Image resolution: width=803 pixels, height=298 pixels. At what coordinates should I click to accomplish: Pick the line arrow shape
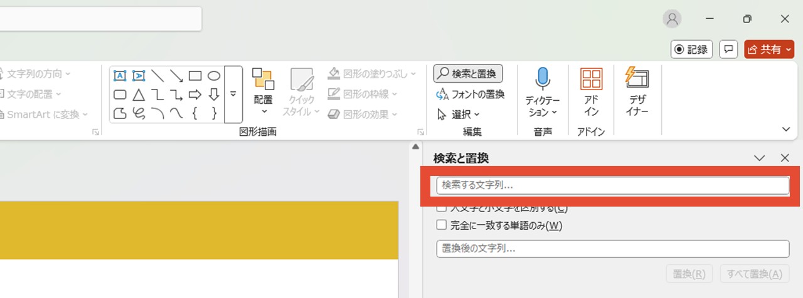[x=176, y=76]
